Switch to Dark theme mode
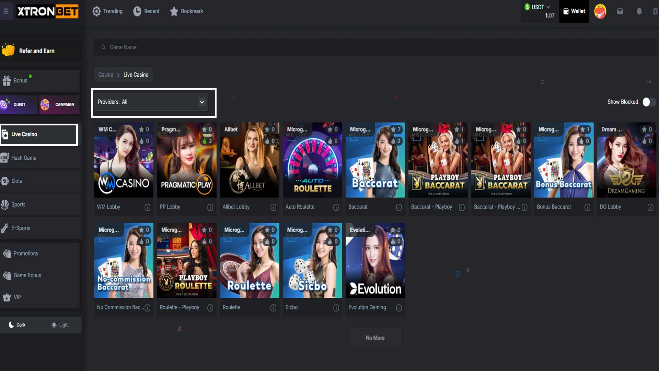The image size is (659, 371). pos(17,325)
